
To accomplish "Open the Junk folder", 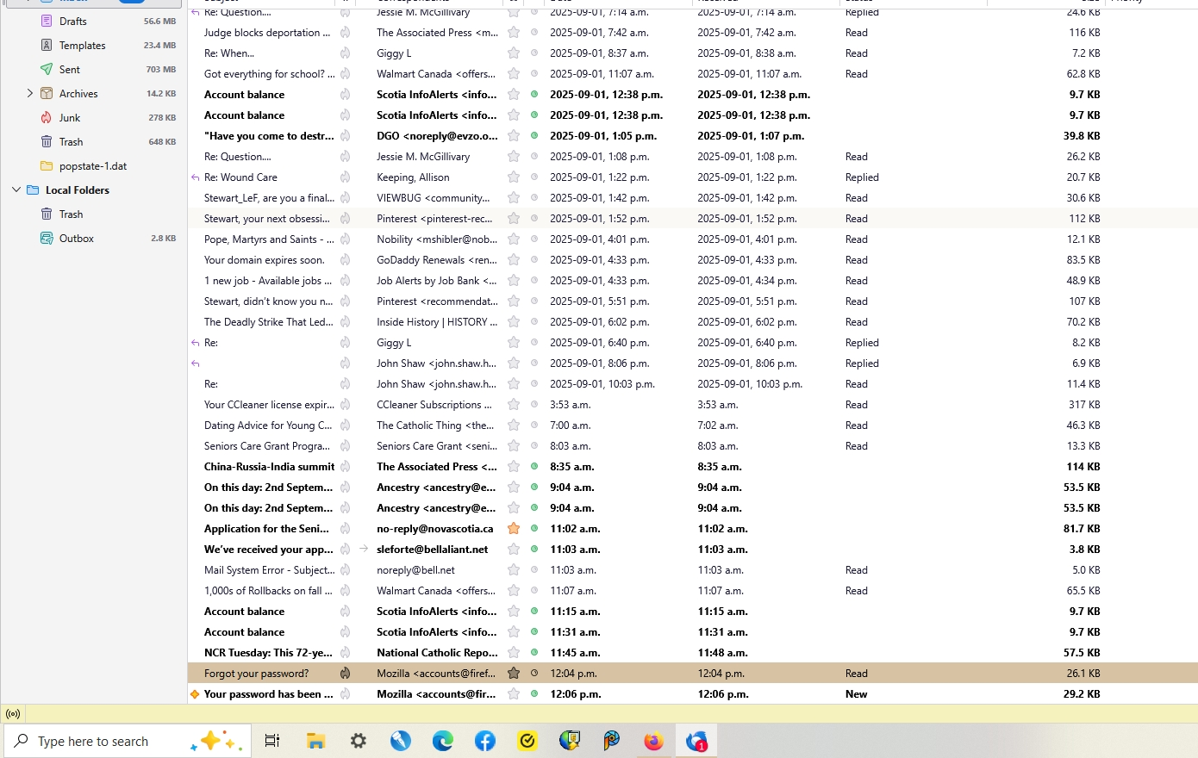I will pos(69,118).
